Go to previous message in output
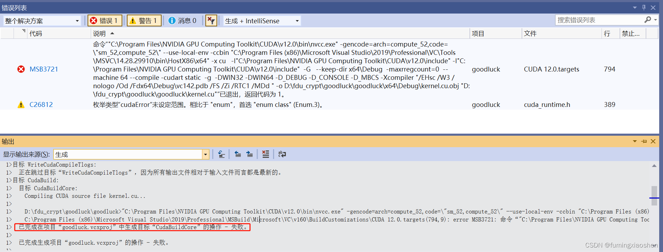The width and height of the screenshot is (663, 252). pos(238,154)
